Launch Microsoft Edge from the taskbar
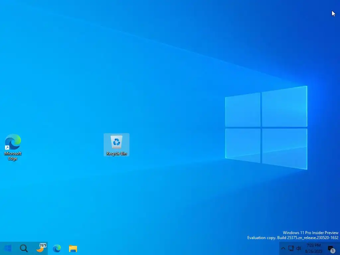 [x=57, y=248]
